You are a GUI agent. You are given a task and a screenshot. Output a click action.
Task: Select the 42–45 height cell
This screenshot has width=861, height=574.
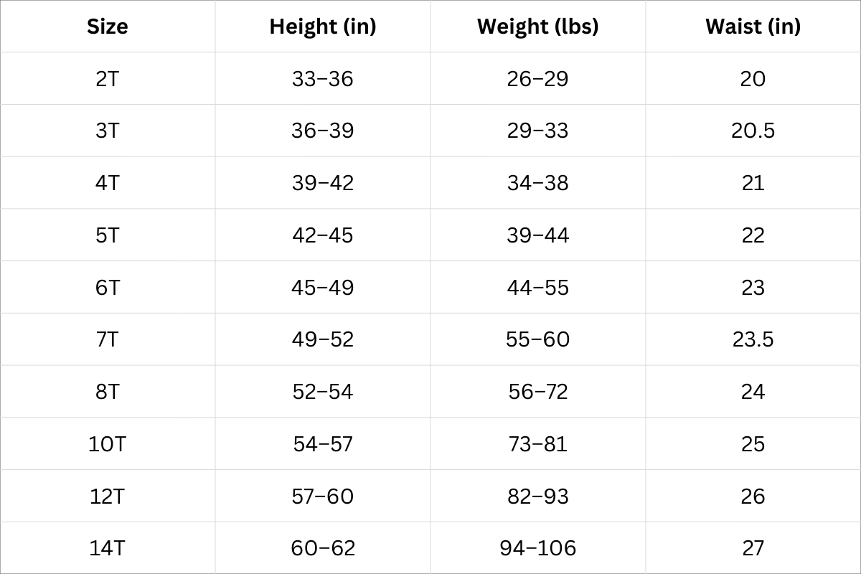click(323, 235)
